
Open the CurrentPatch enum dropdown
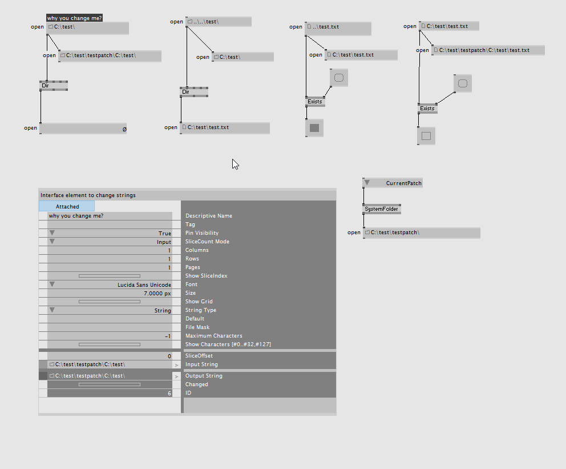coord(367,183)
